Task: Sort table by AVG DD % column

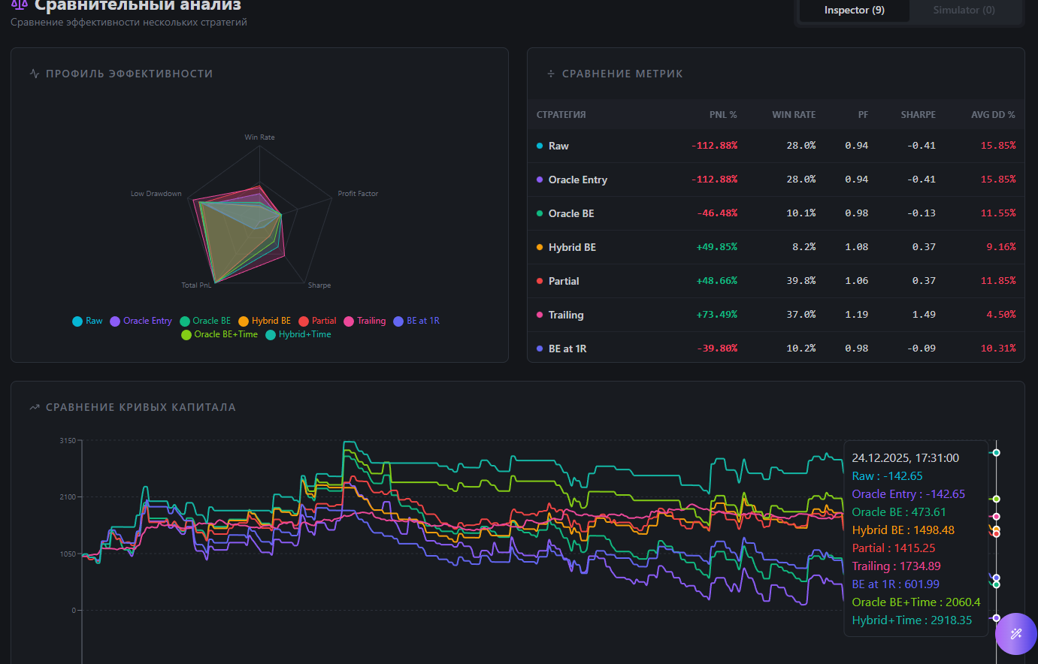Action: (992, 115)
